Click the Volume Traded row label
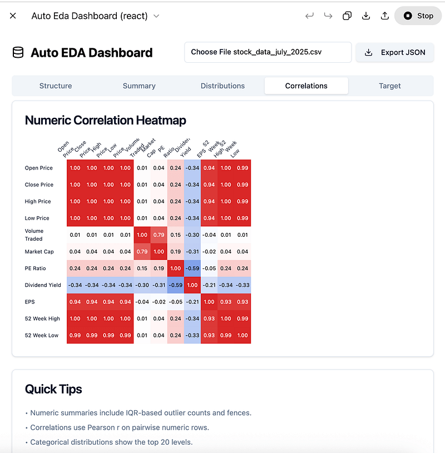This screenshot has width=445, height=453. coord(34,235)
